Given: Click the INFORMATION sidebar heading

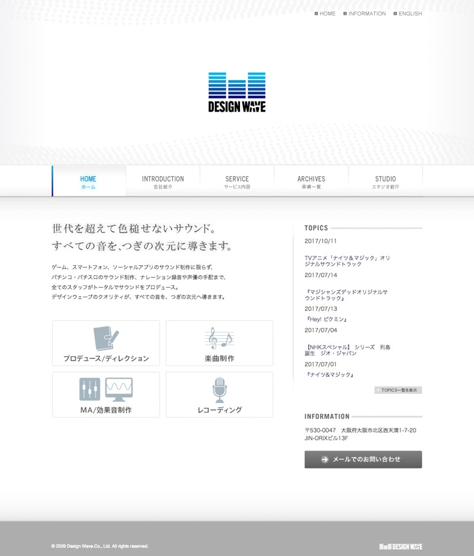Looking at the screenshot, I should click(x=326, y=417).
